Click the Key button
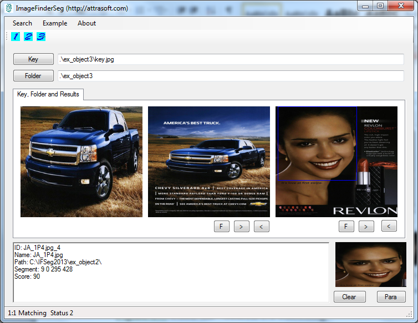The height and width of the screenshot is (323, 418). [33, 59]
